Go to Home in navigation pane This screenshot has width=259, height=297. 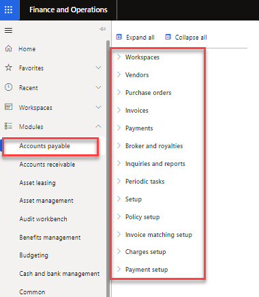(x=27, y=49)
